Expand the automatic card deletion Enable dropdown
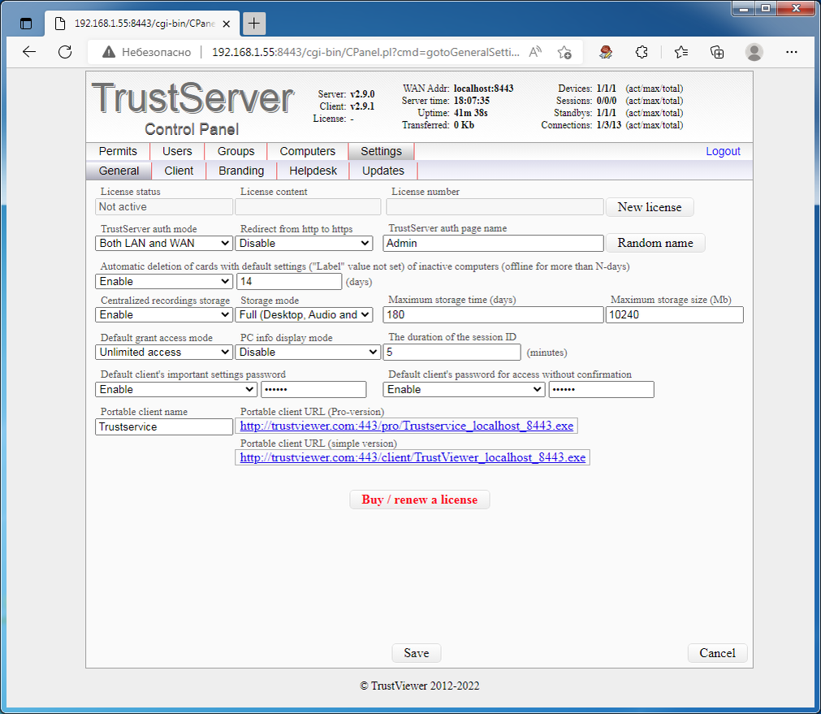 click(x=164, y=281)
